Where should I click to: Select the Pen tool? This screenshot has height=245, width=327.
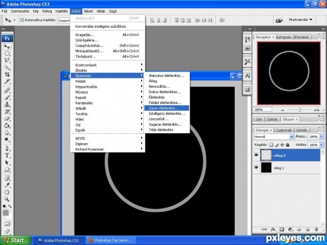click(x=7, y=148)
